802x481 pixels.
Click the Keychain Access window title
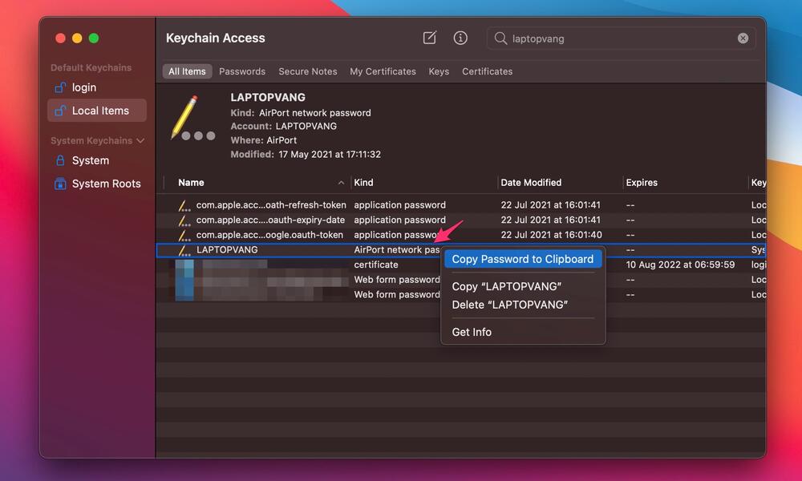click(215, 38)
